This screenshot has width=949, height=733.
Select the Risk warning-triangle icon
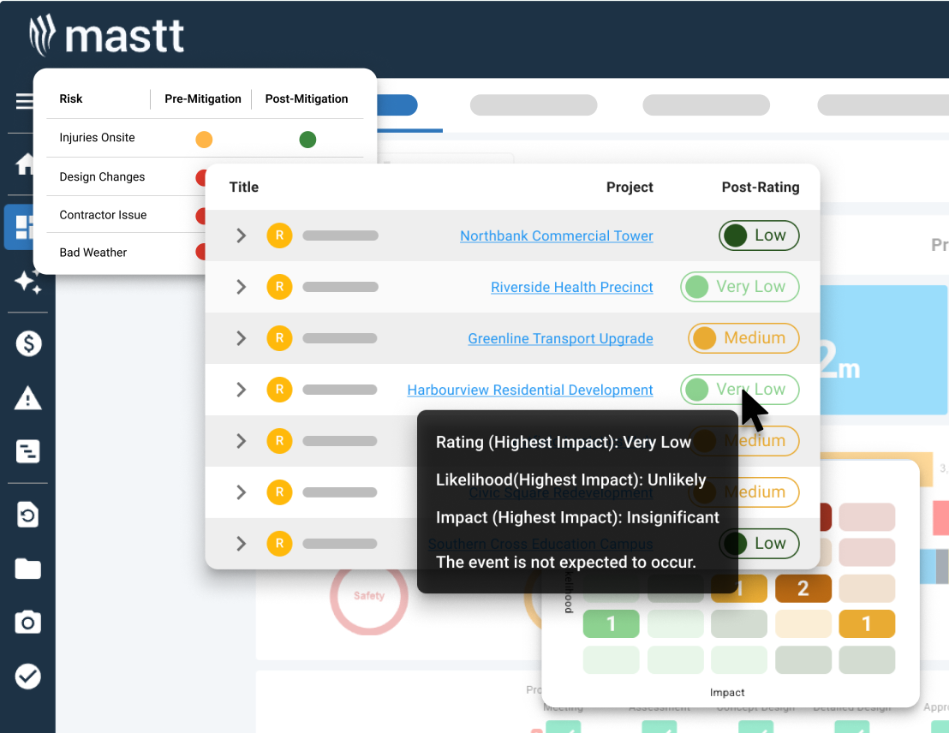click(x=27, y=398)
